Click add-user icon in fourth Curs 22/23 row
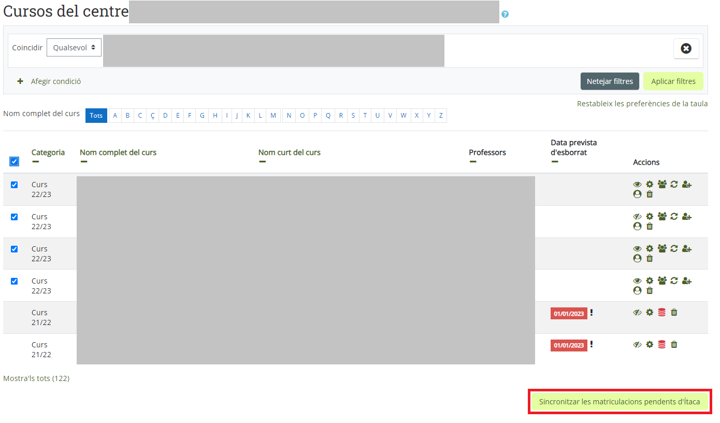The height and width of the screenshot is (423, 720). point(687,281)
